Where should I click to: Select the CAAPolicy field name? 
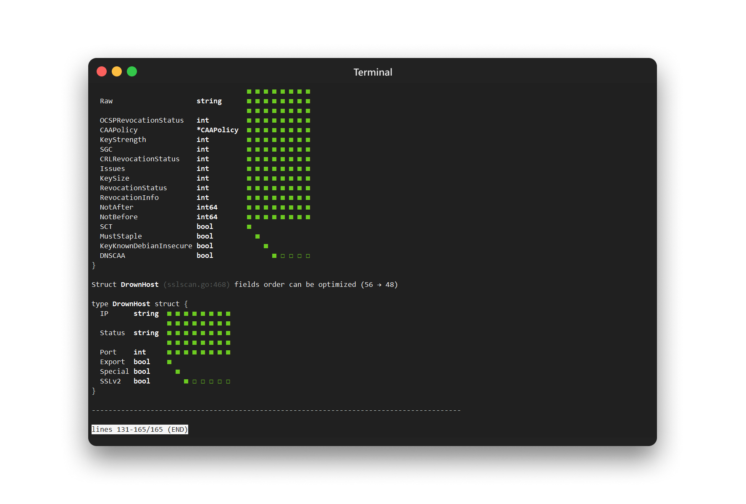(x=119, y=130)
